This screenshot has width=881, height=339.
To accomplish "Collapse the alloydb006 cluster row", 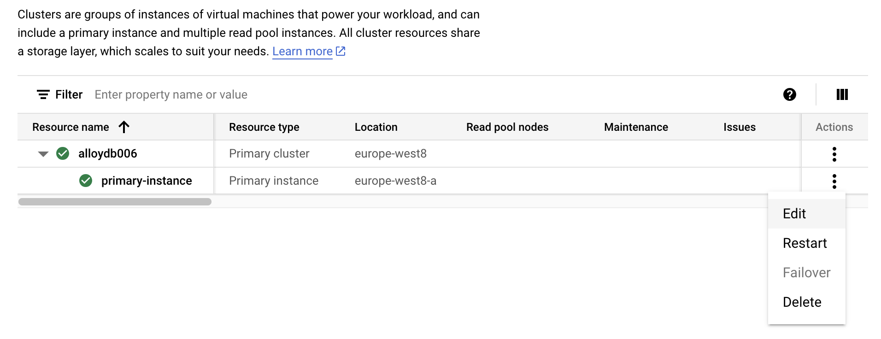I will 43,154.
